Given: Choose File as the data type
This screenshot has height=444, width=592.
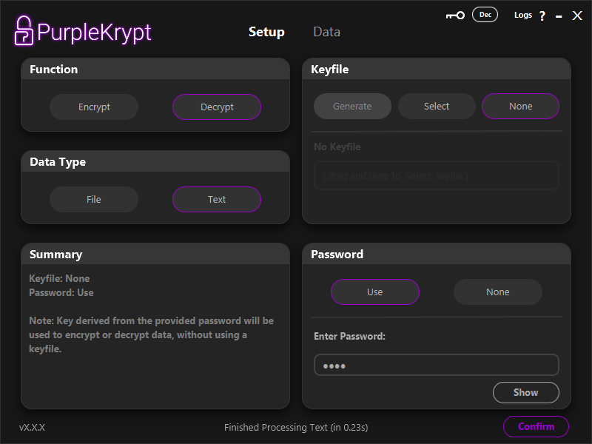Looking at the screenshot, I should pos(94,199).
